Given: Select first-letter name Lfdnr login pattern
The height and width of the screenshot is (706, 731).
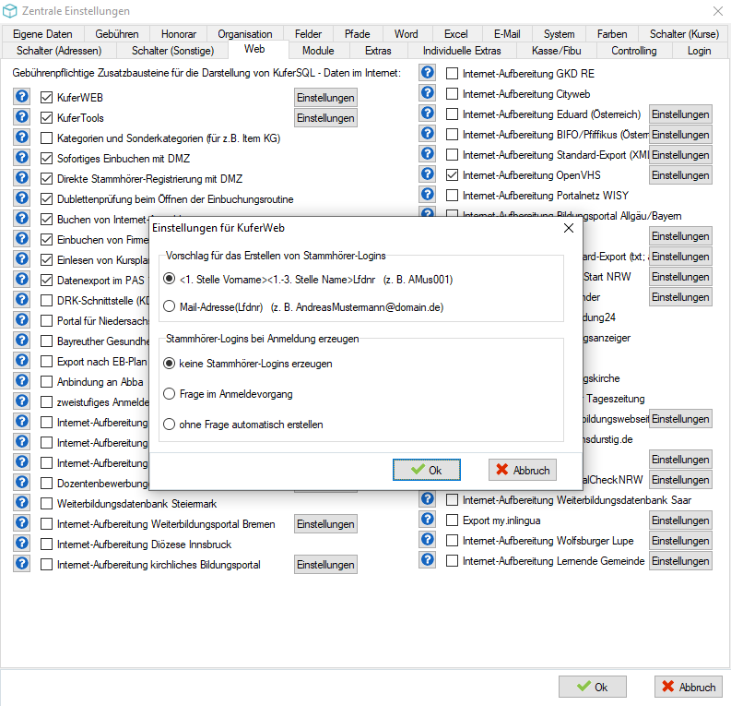Looking at the screenshot, I should pos(170,279).
